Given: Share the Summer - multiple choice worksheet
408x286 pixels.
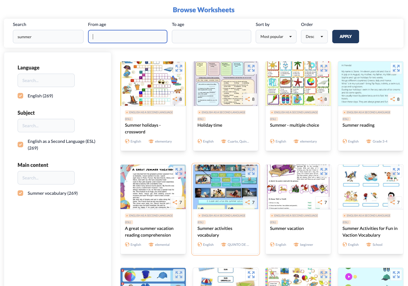Looking at the screenshot, I should point(320,99).
